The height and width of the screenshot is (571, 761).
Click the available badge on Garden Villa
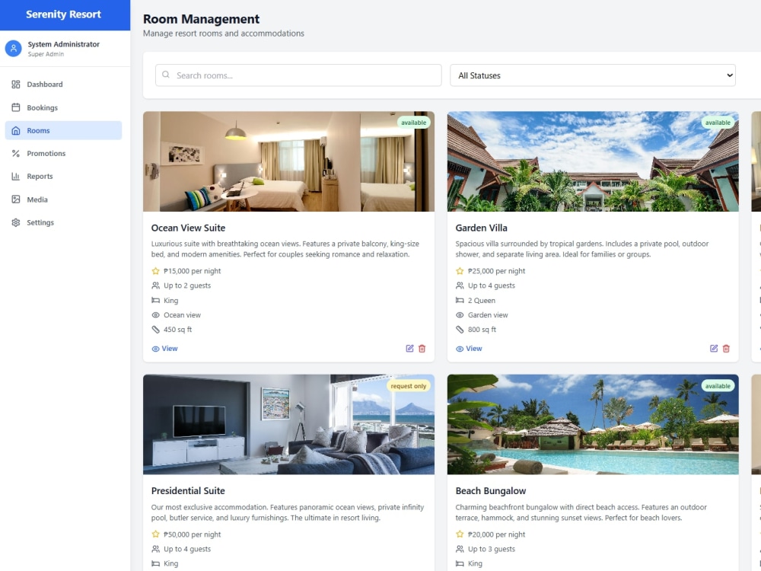click(x=718, y=123)
